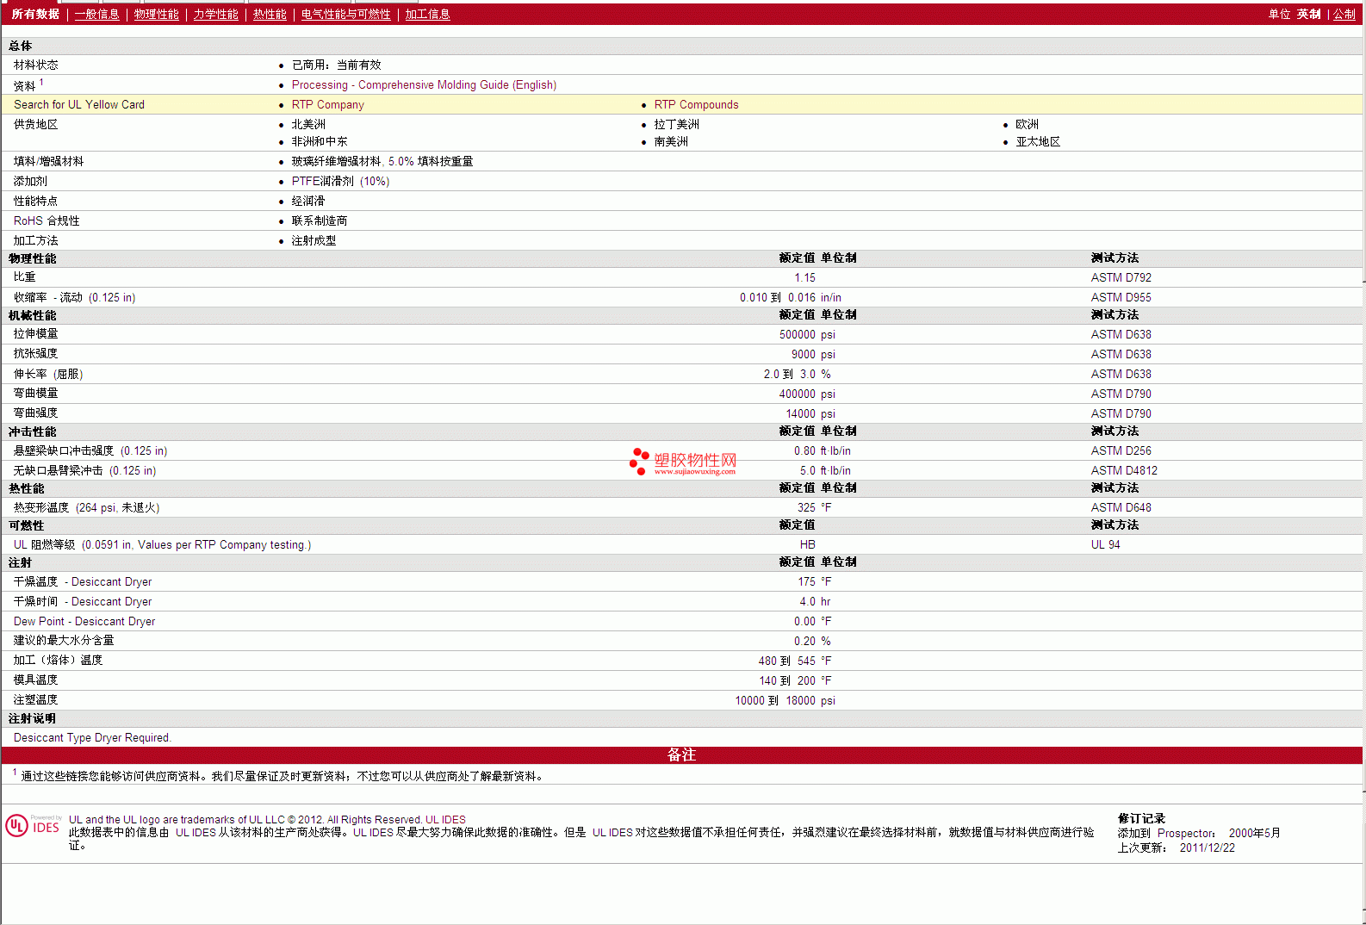Click the UL IDES logo icon
This screenshot has width=1366, height=925.
pyautogui.click(x=33, y=825)
